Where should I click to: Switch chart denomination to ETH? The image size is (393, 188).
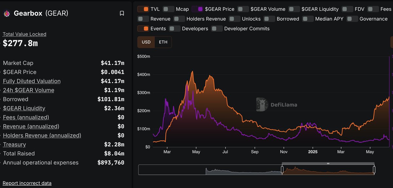(x=163, y=42)
